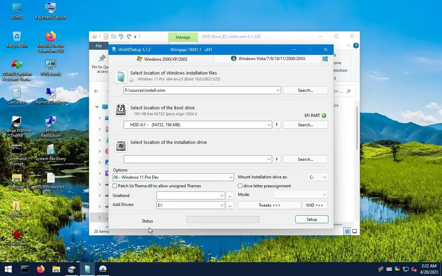
Task: Select the Set Max Resolution icon
Action: 50,127
